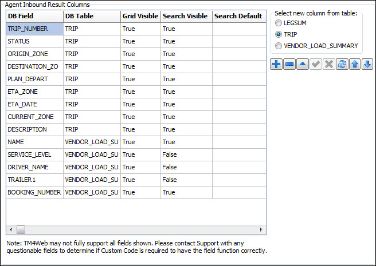Move column up with the up arrow
376x266 pixels.
pyautogui.click(x=354, y=64)
